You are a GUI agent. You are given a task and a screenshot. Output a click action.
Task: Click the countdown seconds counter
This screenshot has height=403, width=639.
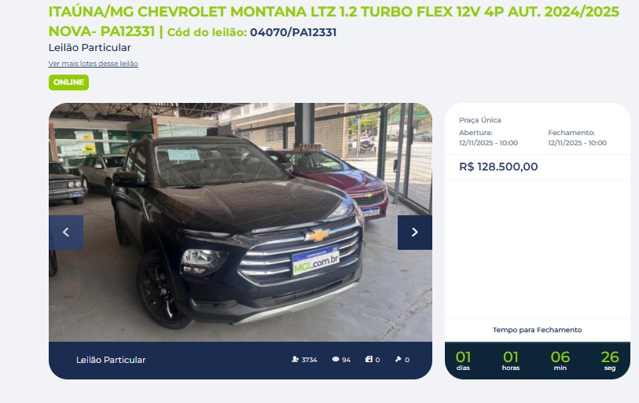[x=610, y=361]
